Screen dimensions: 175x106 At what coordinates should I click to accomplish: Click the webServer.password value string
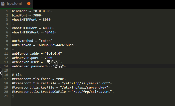[x=58, y=66]
